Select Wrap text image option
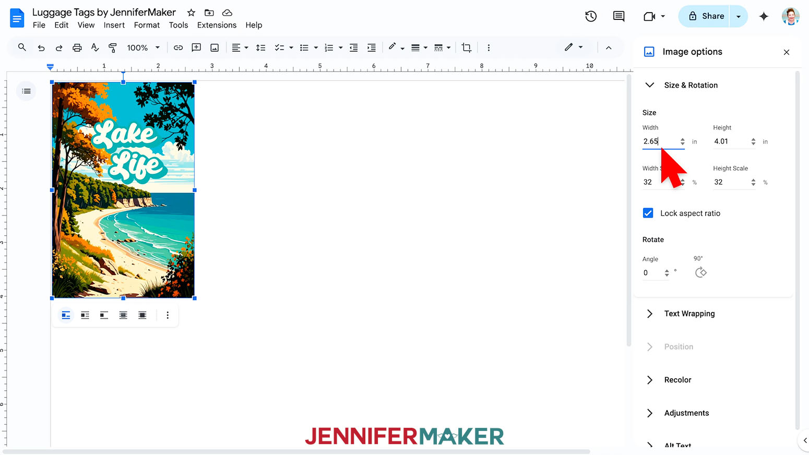The image size is (809, 455). [x=85, y=315]
